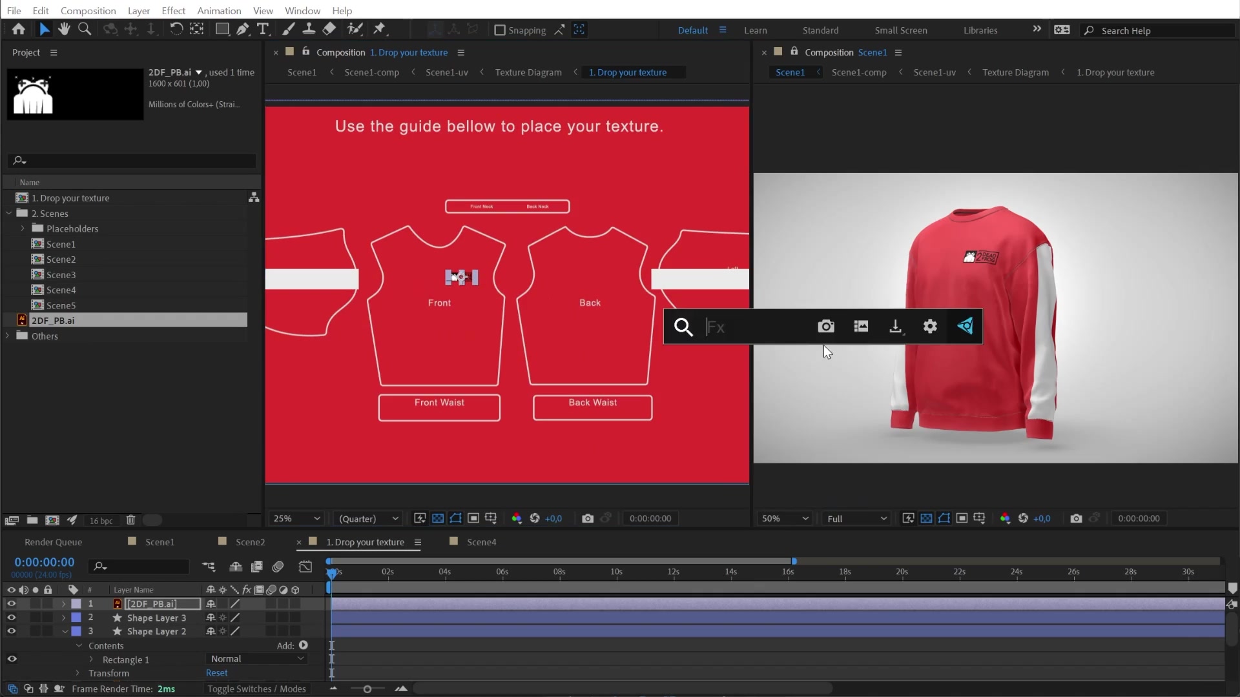Select the Eraser tool
The height and width of the screenshot is (697, 1240).
pos(329,29)
